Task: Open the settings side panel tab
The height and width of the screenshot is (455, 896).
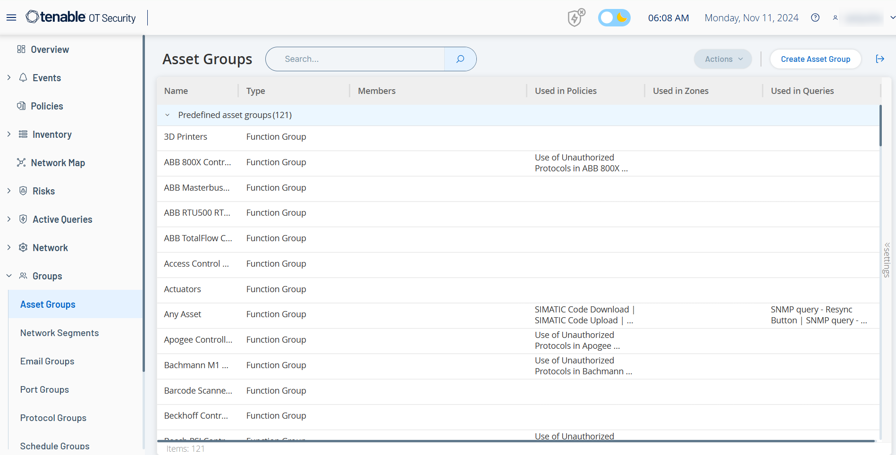Action: [x=887, y=260]
